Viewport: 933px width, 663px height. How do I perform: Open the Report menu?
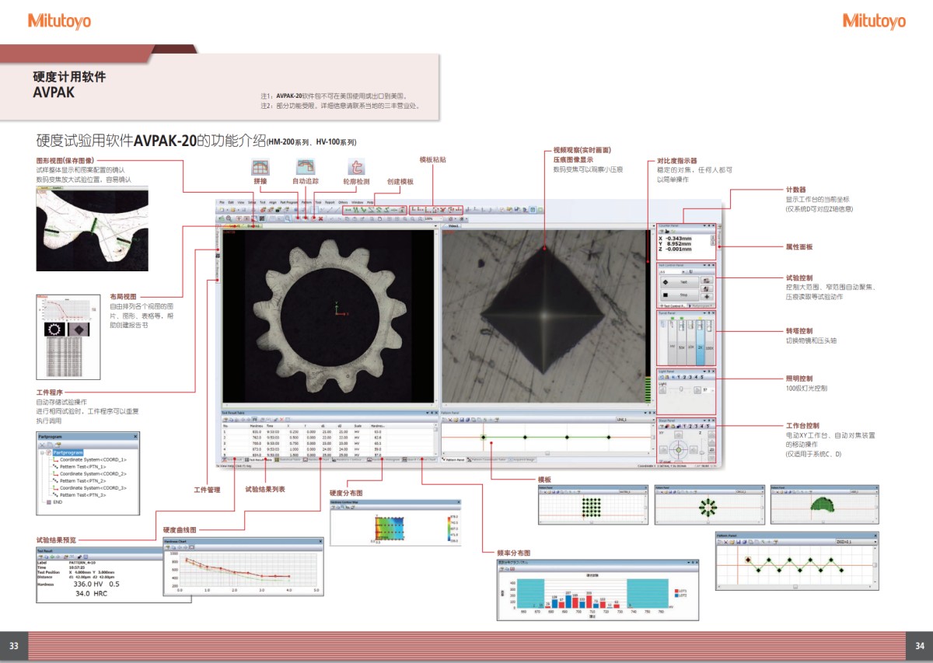click(x=330, y=202)
